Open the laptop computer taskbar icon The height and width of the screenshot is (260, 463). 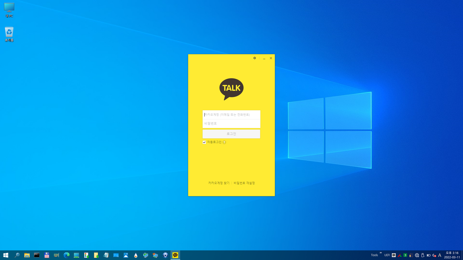[76, 255]
